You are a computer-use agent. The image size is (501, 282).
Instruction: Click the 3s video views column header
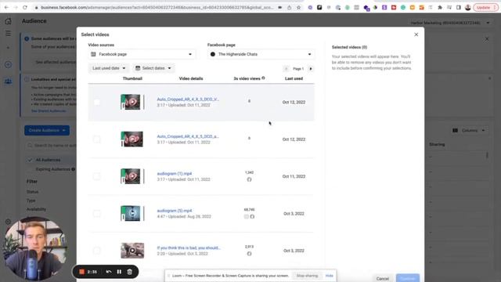point(247,78)
